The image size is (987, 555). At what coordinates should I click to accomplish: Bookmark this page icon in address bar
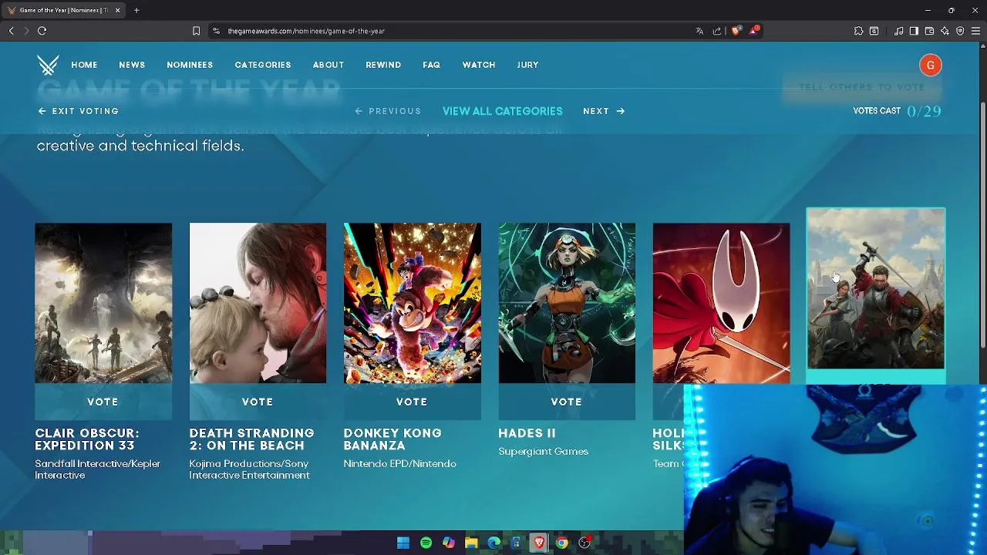click(196, 31)
